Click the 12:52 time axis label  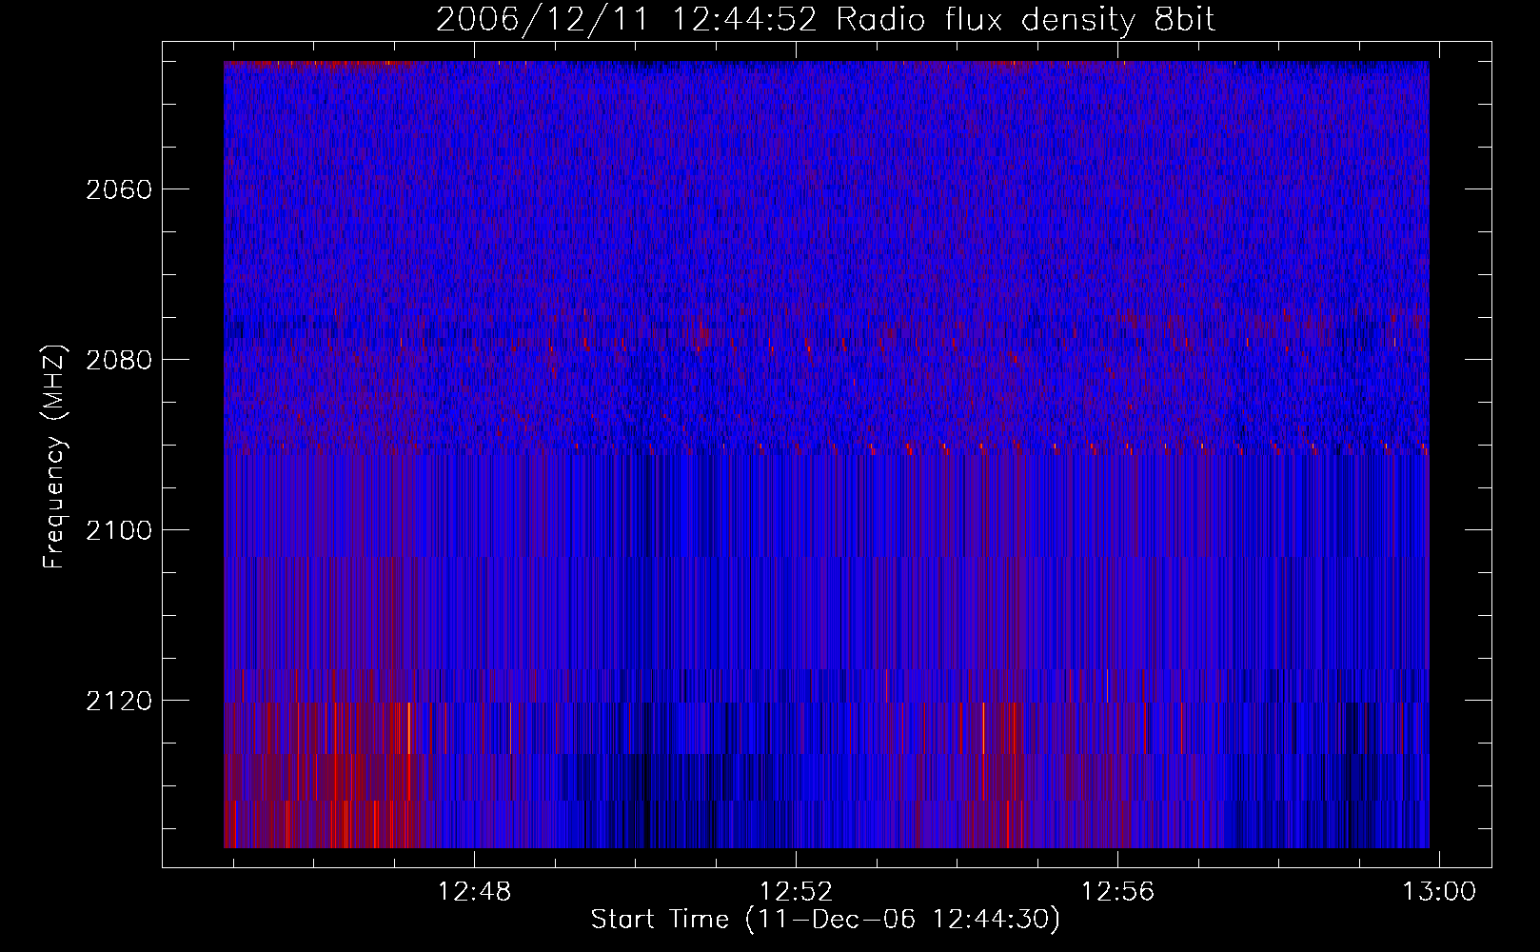pos(796,891)
